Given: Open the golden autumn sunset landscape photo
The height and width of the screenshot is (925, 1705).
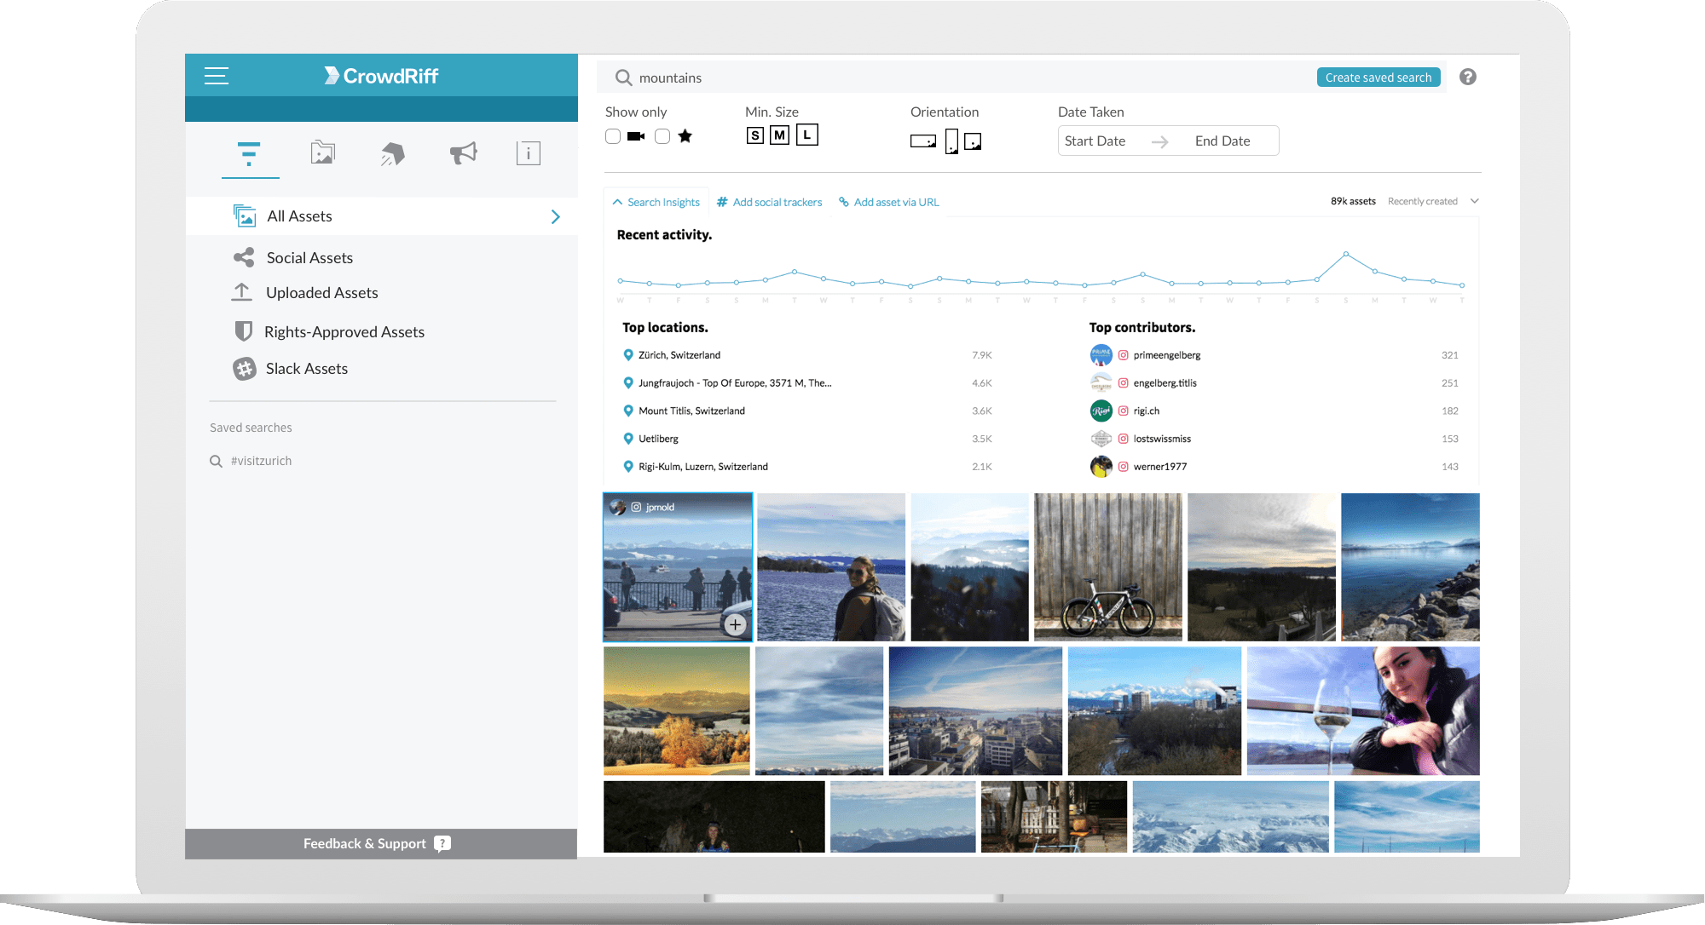Looking at the screenshot, I should 677,711.
